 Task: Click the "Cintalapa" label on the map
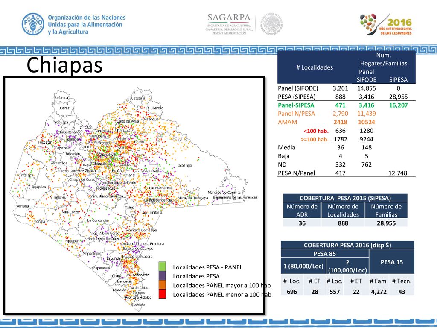click(26, 175)
